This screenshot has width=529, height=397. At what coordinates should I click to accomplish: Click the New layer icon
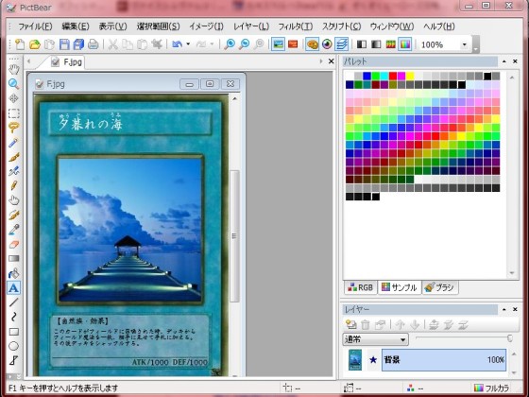[351, 325]
